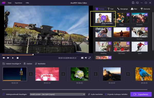Open the Exportieren menu
This screenshot has height=98, width=154.
point(18,3)
